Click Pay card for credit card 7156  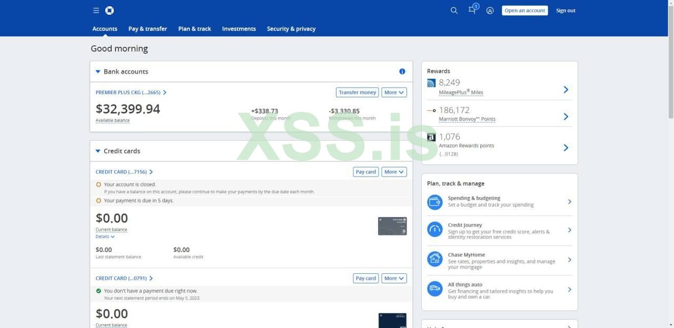[366, 172]
